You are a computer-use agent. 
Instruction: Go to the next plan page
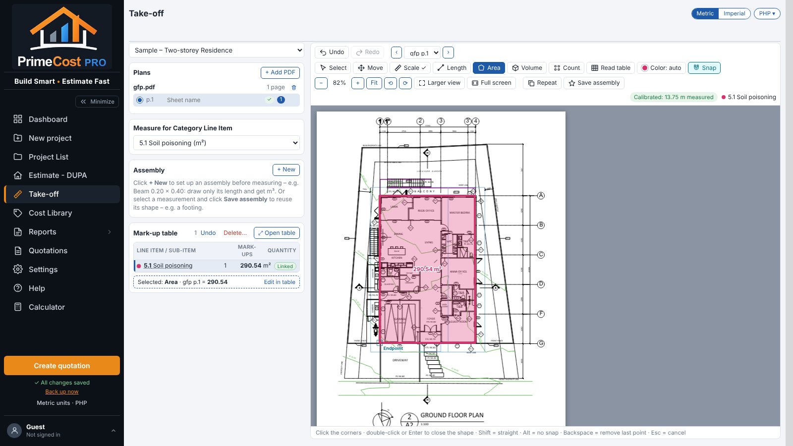tap(448, 53)
